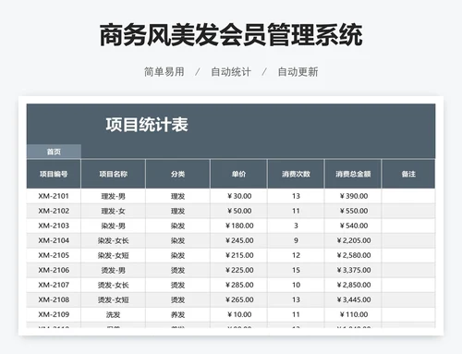The width and height of the screenshot is (462, 354).
Task: Click cell XM-2105
Action: [x=54, y=255]
